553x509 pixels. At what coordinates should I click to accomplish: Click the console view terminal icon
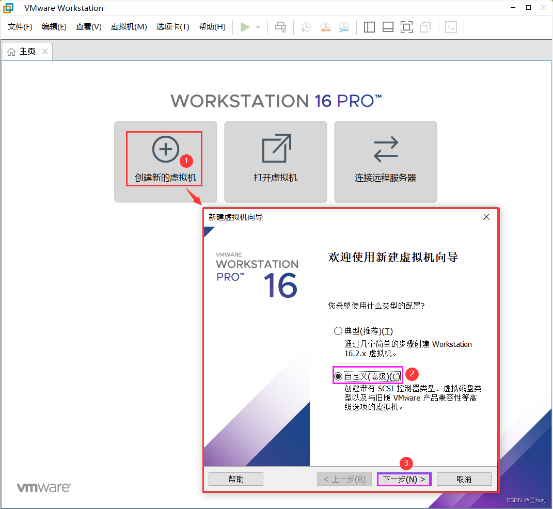451,27
